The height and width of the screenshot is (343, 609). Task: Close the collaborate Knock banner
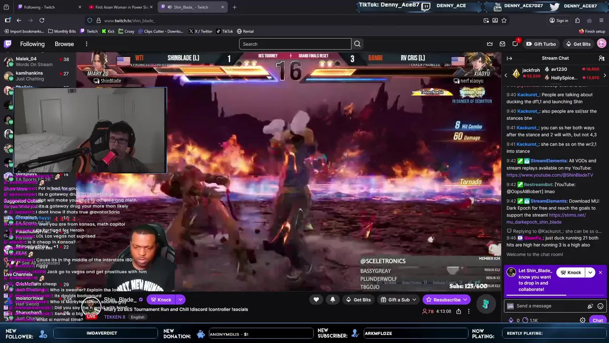[x=600, y=272]
